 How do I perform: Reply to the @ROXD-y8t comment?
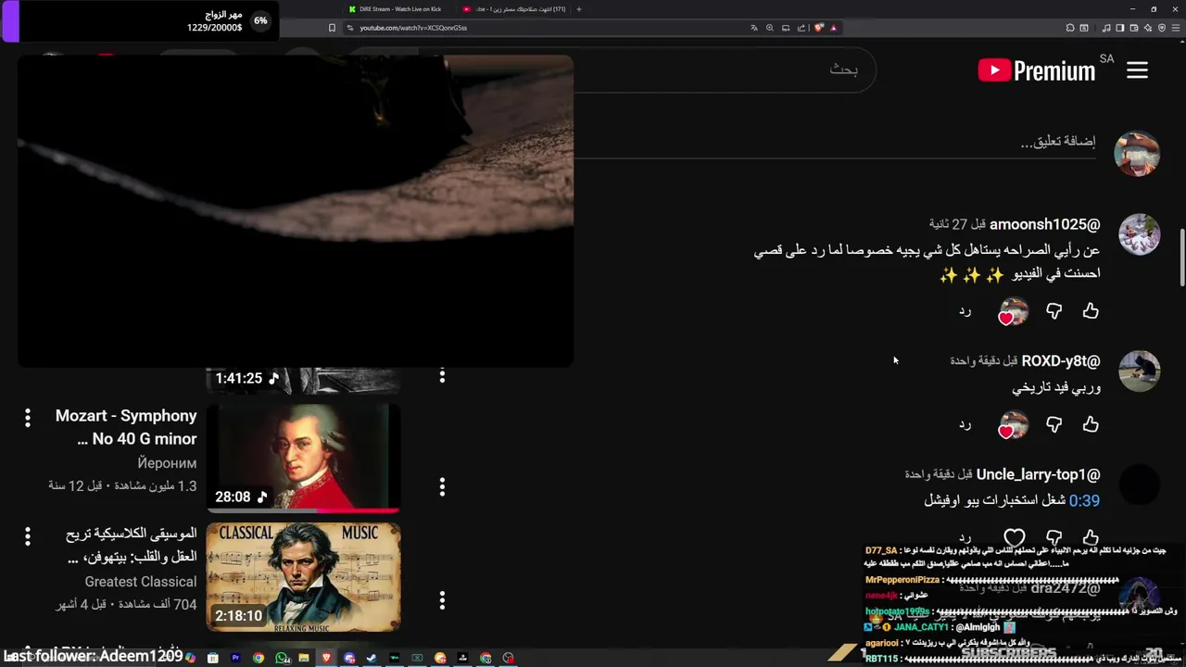[x=965, y=424]
